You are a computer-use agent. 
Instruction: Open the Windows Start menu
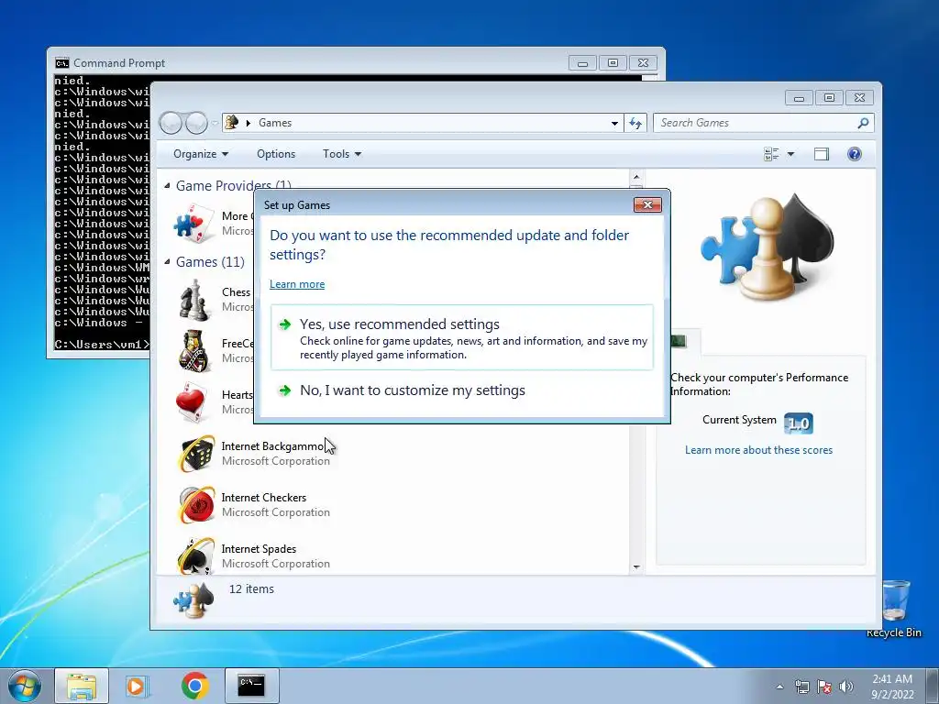[x=24, y=686]
